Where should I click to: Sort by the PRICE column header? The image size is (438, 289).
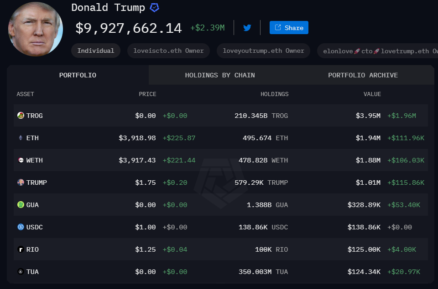147,94
